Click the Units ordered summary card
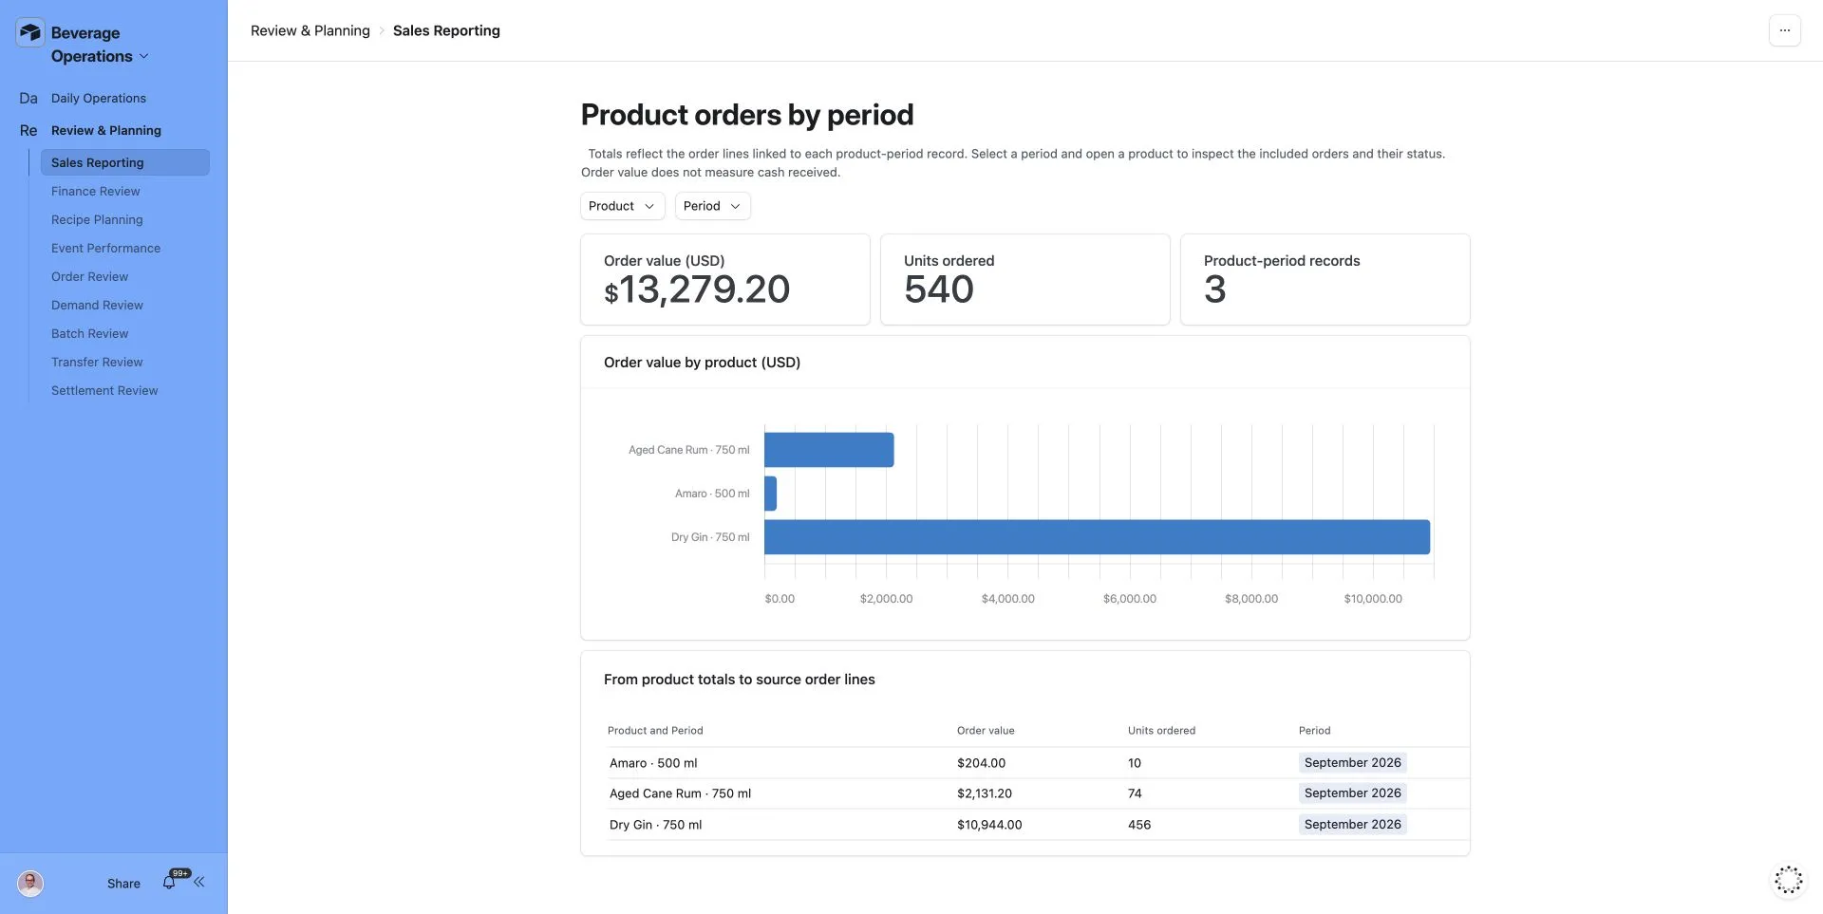This screenshot has height=914, width=1823. [x=1025, y=280]
